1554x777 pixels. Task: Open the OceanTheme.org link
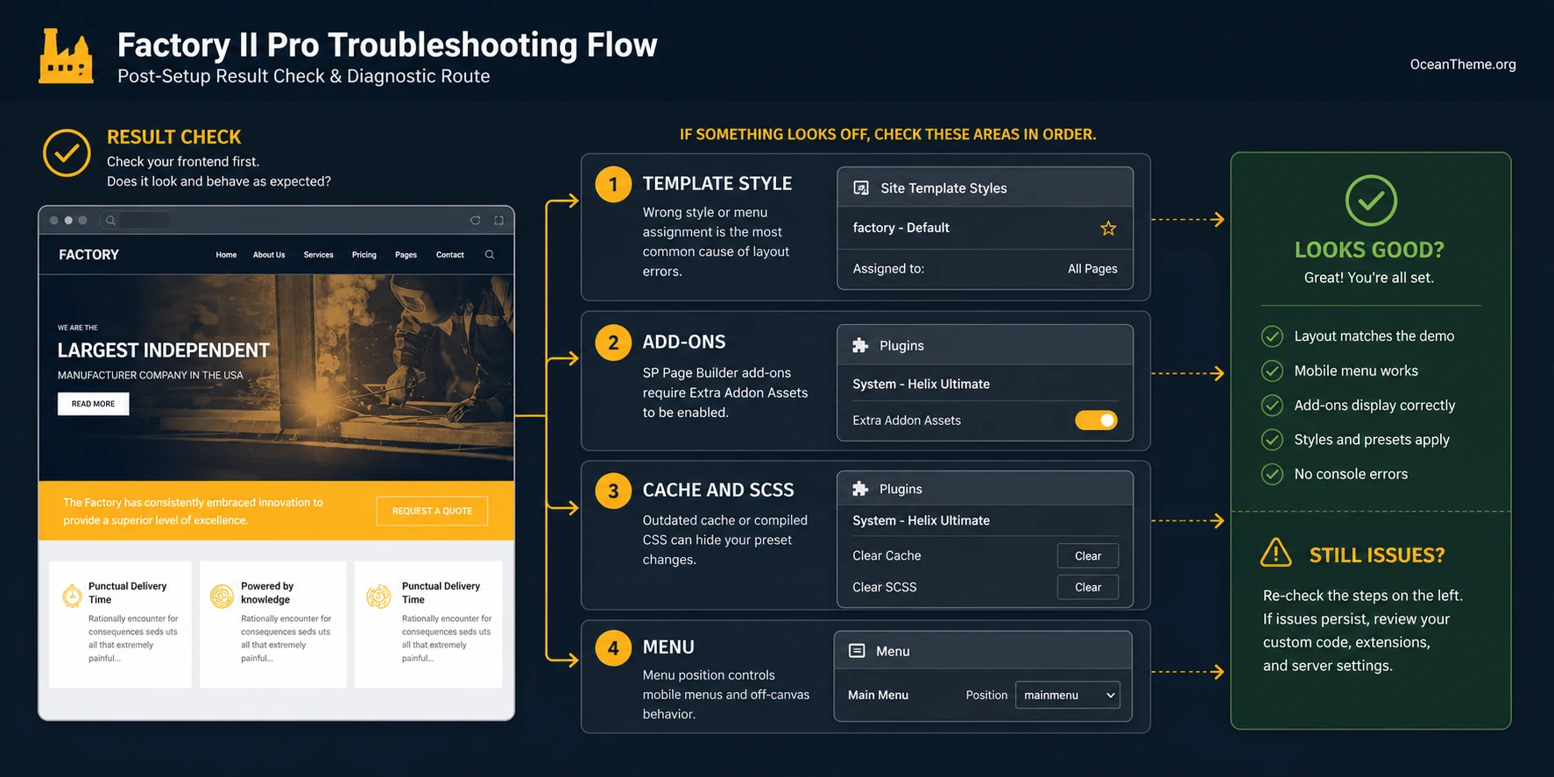tap(1463, 64)
